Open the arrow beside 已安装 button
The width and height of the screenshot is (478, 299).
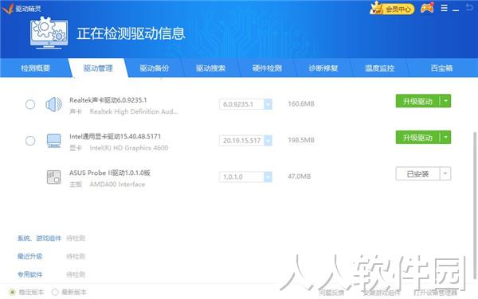[445, 173]
